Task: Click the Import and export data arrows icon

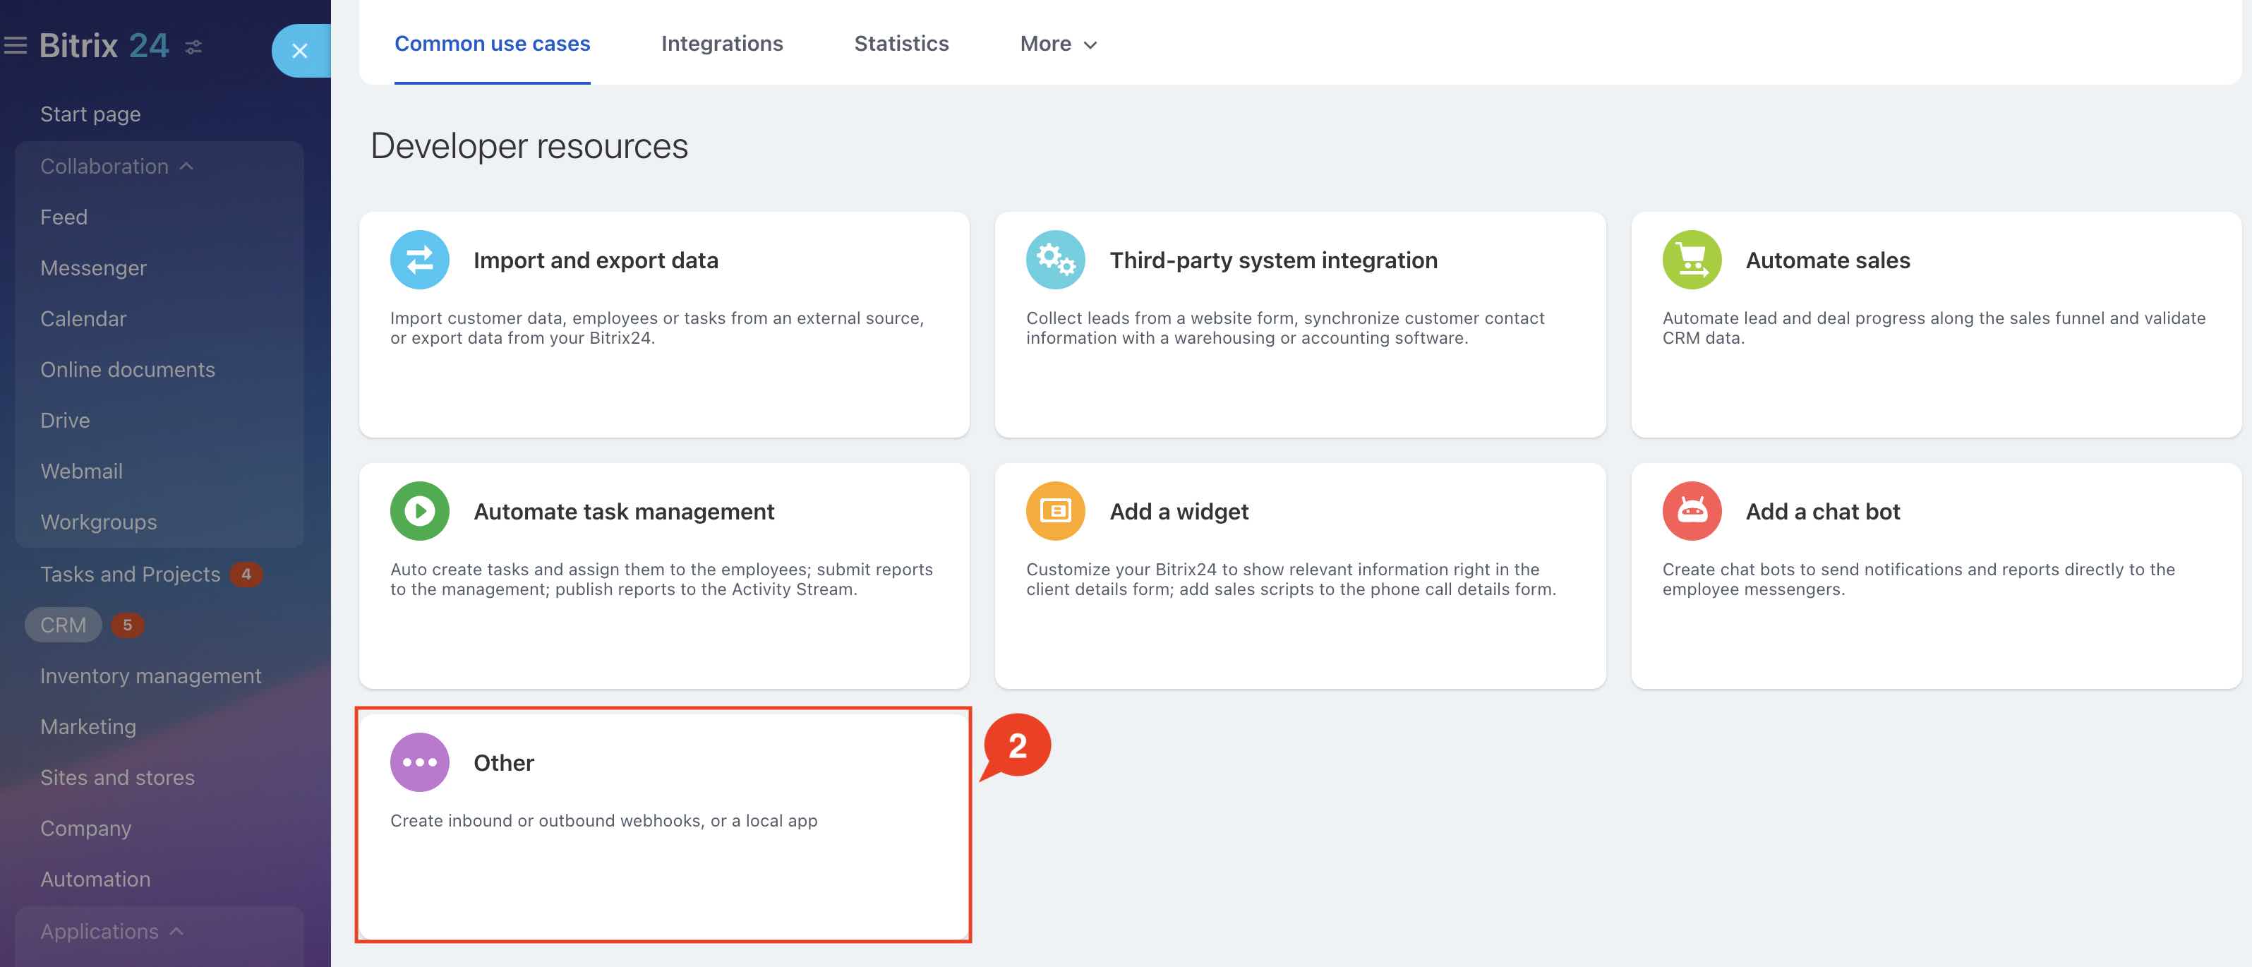Action: tap(420, 260)
